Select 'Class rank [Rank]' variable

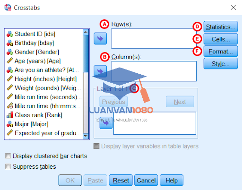[x=43, y=115]
